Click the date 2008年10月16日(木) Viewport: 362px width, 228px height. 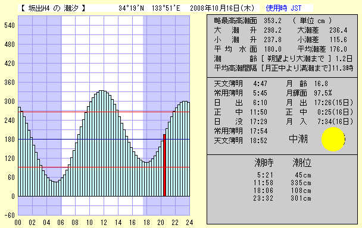click(x=222, y=8)
